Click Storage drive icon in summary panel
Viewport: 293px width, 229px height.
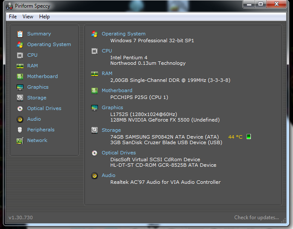[x=95, y=130]
